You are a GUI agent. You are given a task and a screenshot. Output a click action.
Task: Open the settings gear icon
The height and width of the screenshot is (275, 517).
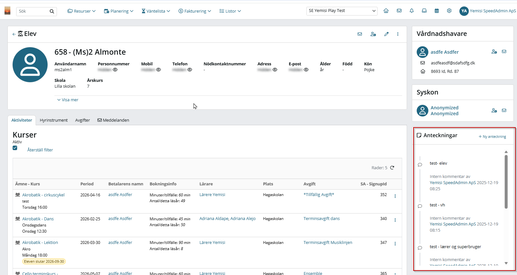pos(449,11)
